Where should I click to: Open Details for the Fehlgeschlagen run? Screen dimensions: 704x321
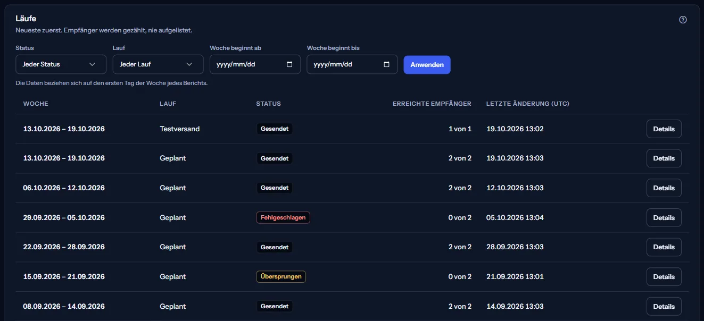click(664, 217)
